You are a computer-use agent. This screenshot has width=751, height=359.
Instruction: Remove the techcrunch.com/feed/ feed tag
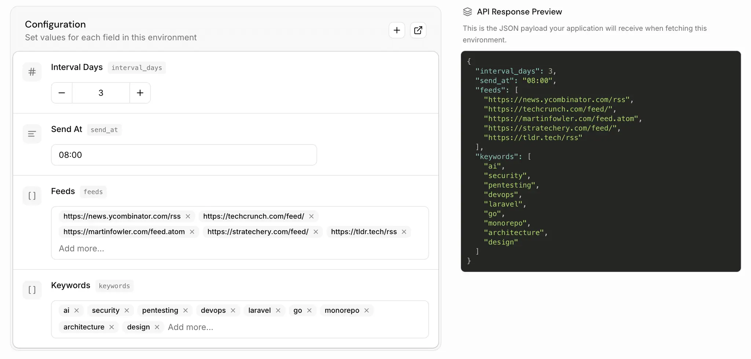tap(311, 216)
